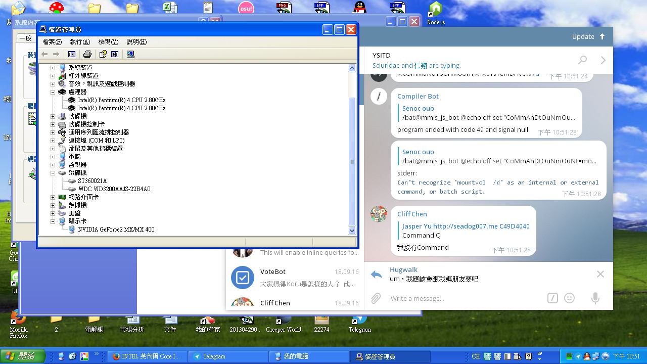Select the osu! desktop icon
The image size is (647, 364).
coord(246,9)
